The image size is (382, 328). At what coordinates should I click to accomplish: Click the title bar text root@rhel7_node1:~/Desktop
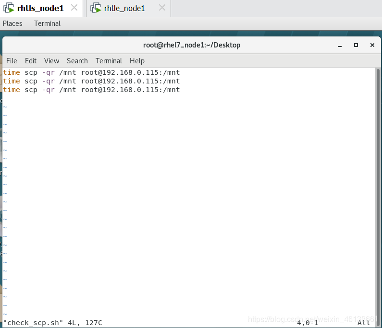pos(192,45)
